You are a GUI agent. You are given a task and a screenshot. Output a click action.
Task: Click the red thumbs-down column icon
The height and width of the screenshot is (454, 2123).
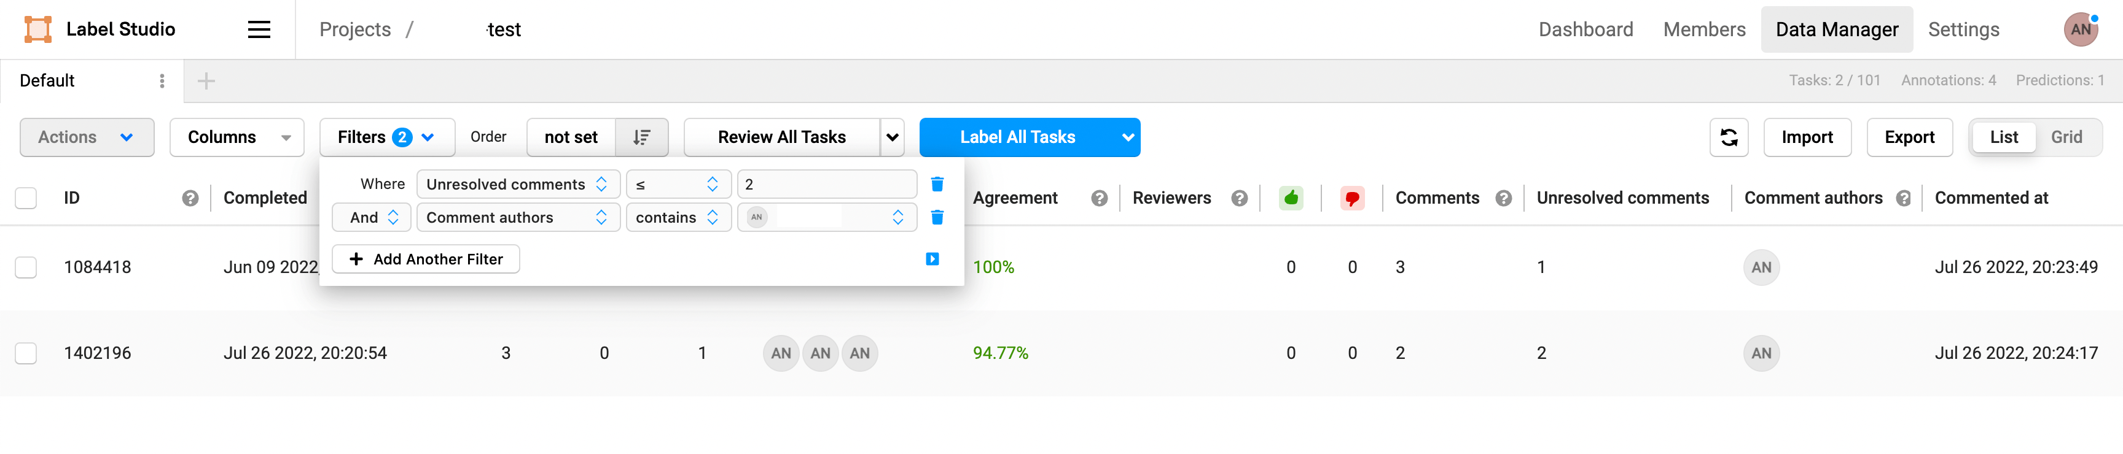(x=1351, y=198)
